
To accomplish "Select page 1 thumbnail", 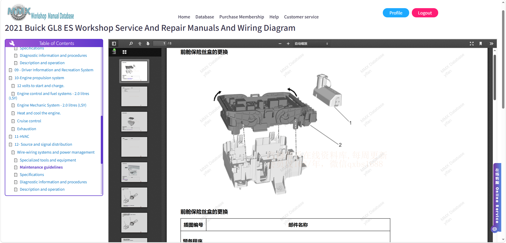I will (x=134, y=71).
